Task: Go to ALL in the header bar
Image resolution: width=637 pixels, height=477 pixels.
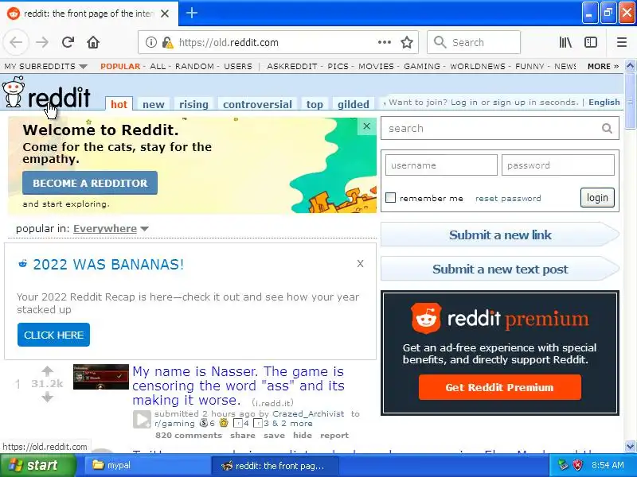Action: coord(158,66)
